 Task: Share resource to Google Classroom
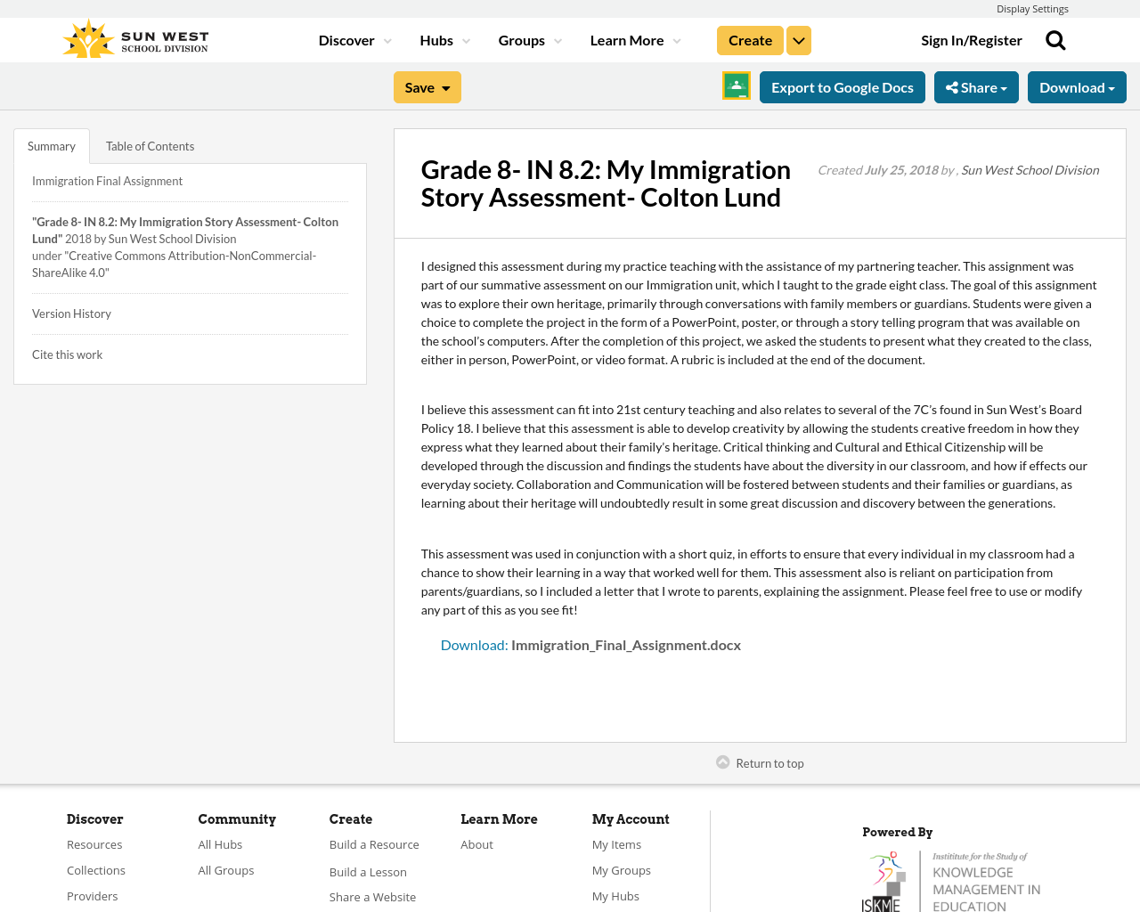pyautogui.click(x=736, y=86)
